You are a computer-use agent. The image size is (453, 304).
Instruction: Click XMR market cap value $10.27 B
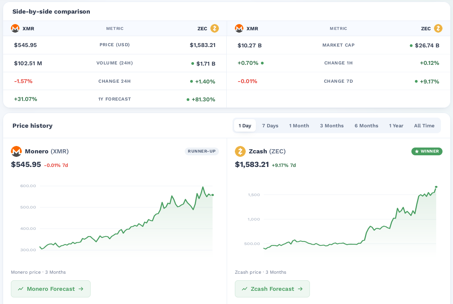click(250, 45)
